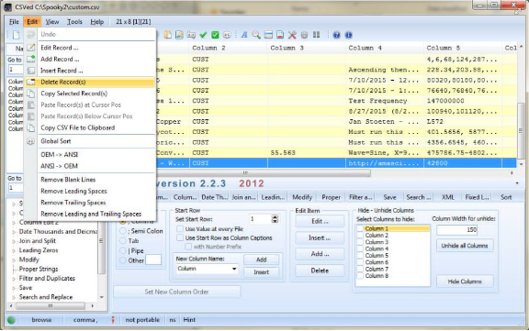Click the red exclamation icon in status bar

[x=113, y=320]
